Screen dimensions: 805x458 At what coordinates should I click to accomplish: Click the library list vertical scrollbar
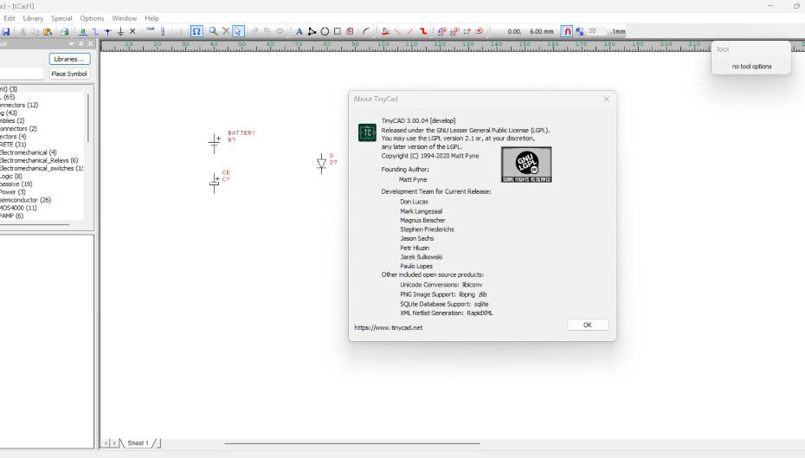[87, 118]
